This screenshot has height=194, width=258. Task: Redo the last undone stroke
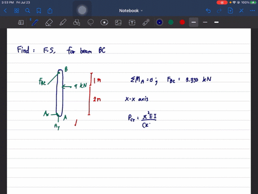coord(219,11)
